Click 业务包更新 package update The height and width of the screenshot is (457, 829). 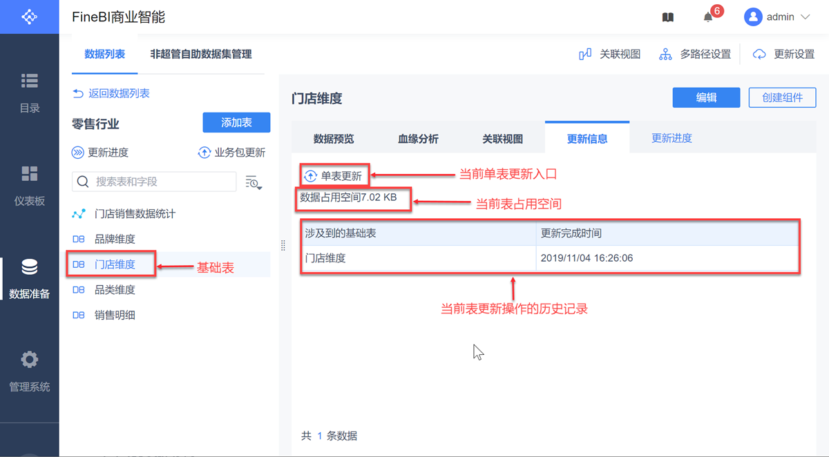point(232,153)
